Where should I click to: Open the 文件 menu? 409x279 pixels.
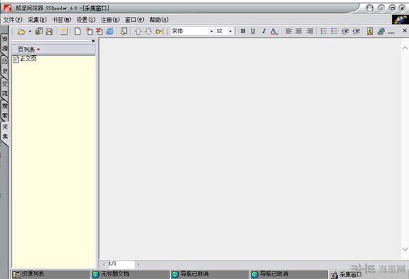[13, 20]
